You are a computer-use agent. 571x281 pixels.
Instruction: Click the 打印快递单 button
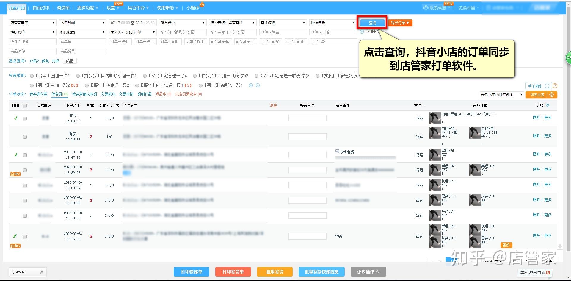tap(192, 272)
